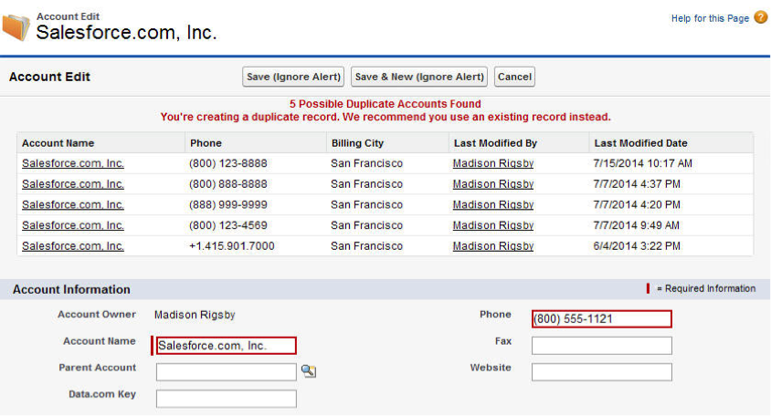The height and width of the screenshot is (416, 771).
Task: Open duplicate account with phone (888) 999-9999
Action: coord(73,205)
